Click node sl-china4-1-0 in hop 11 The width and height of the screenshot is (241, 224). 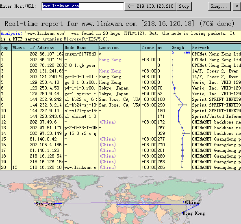tap(81, 116)
